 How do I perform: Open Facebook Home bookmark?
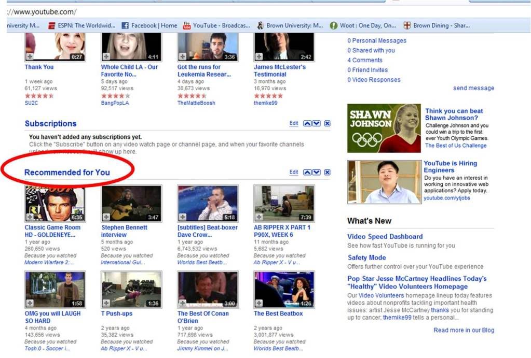[149, 25]
